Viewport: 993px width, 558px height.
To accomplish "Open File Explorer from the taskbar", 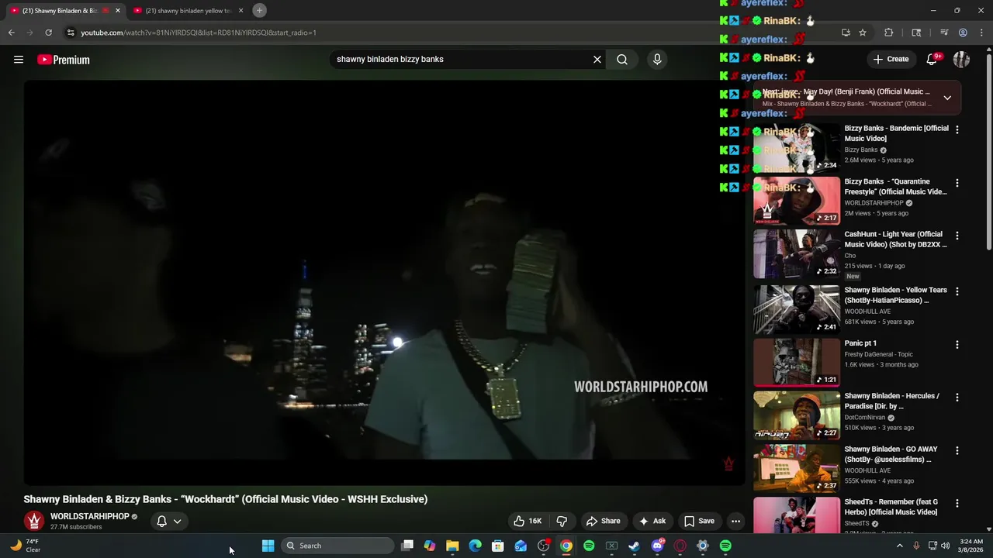I will (x=452, y=546).
